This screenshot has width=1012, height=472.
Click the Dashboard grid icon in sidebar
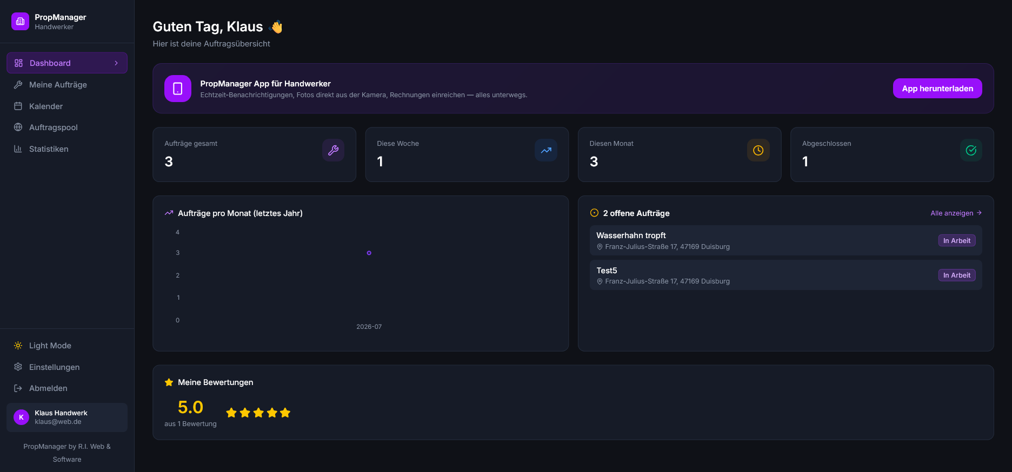(x=18, y=63)
